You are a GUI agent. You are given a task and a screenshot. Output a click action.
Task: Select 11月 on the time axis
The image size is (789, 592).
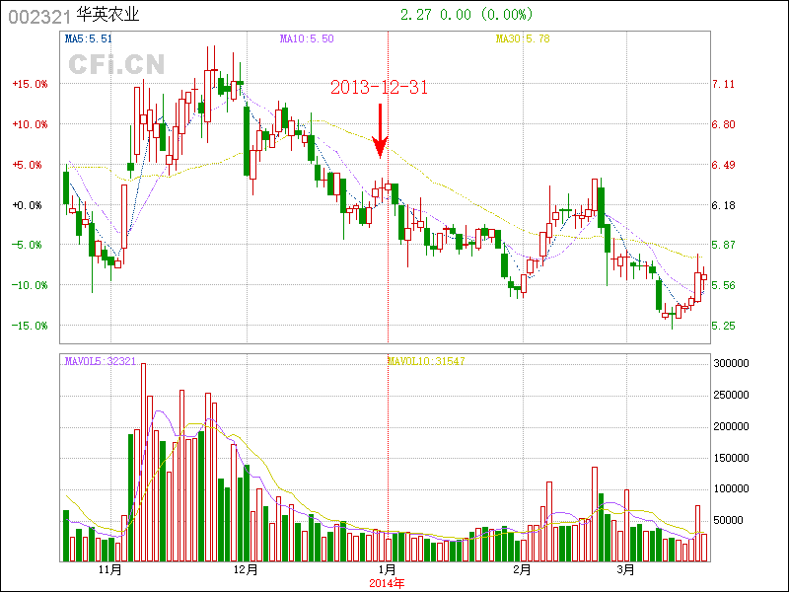click(110, 569)
